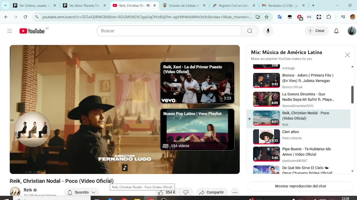Play Cien años by Pedro Infante

tap(298, 137)
